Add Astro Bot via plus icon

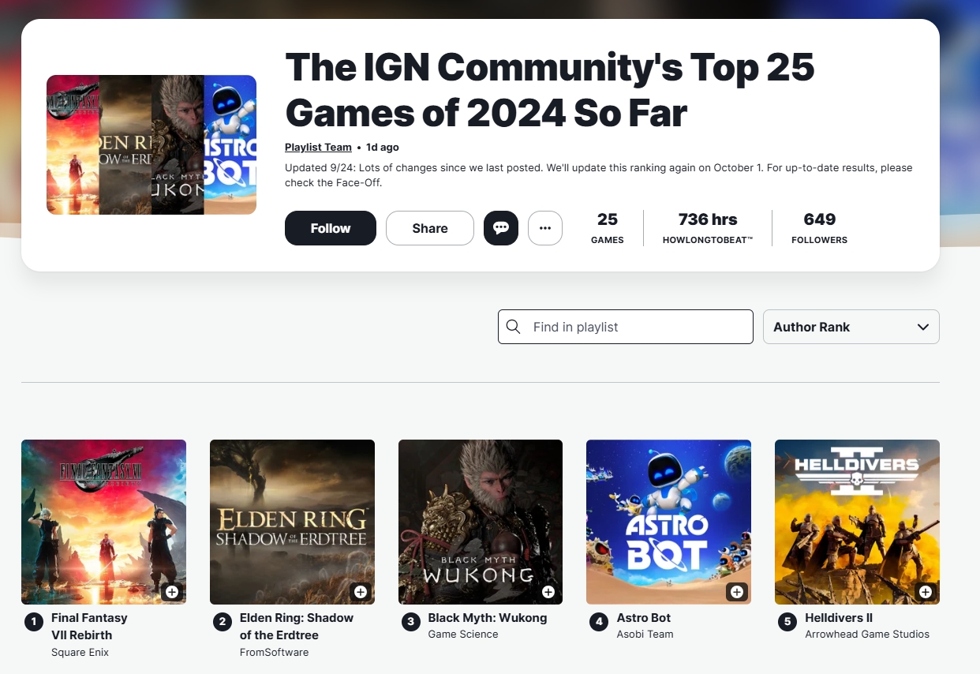[x=737, y=592]
